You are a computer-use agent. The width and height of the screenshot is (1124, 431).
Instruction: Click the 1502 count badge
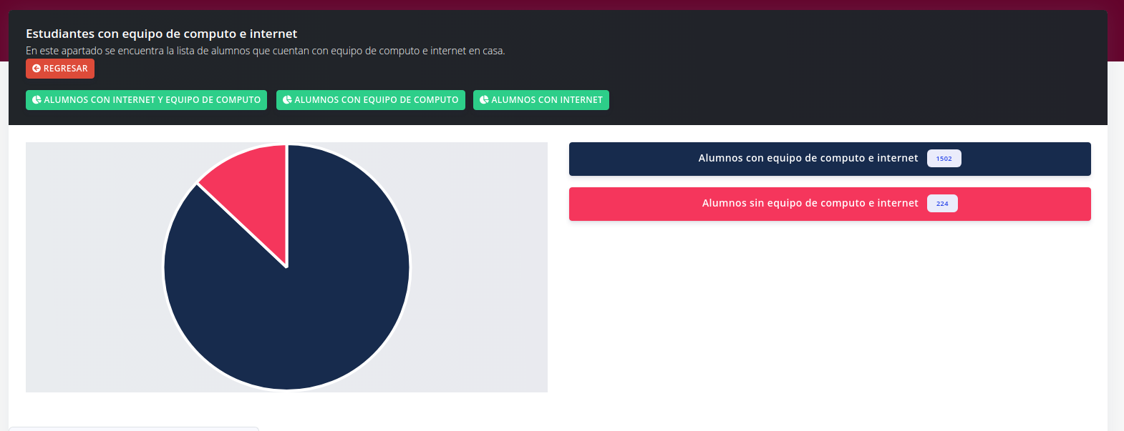944,159
